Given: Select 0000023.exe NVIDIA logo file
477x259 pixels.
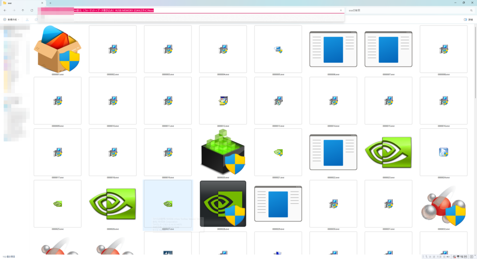Looking at the screenshot, I should [388, 152].
